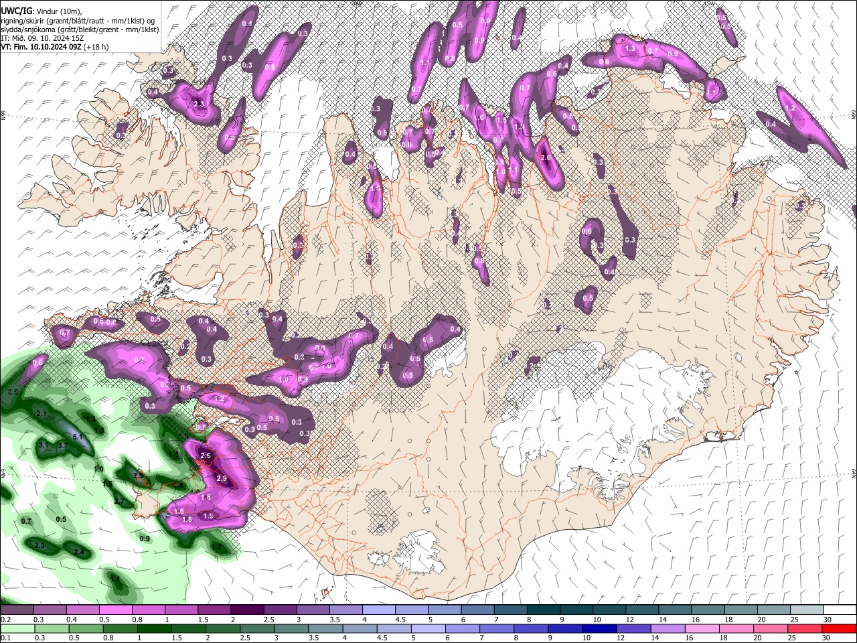Click the 3.9 rain value near Reykjanes

pyautogui.click(x=139, y=475)
